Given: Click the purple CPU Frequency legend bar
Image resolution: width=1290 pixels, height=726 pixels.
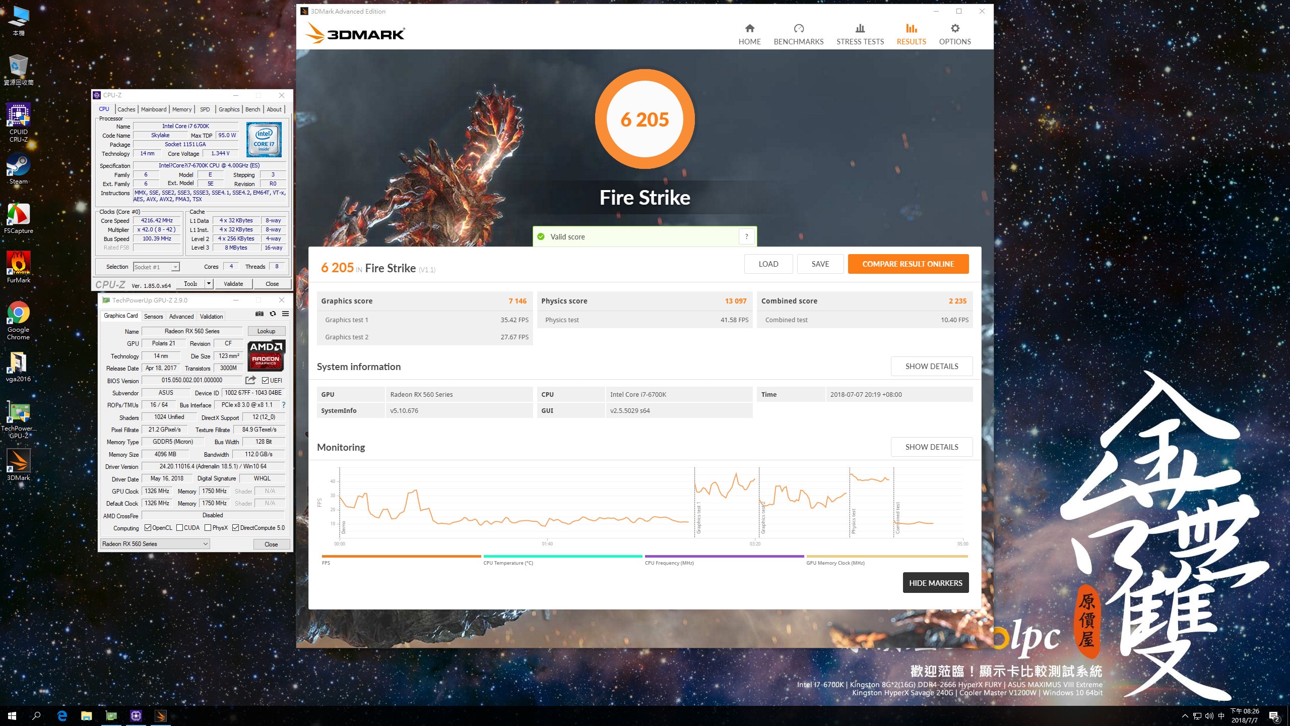Looking at the screenshot, I should [x=724, y=556].
